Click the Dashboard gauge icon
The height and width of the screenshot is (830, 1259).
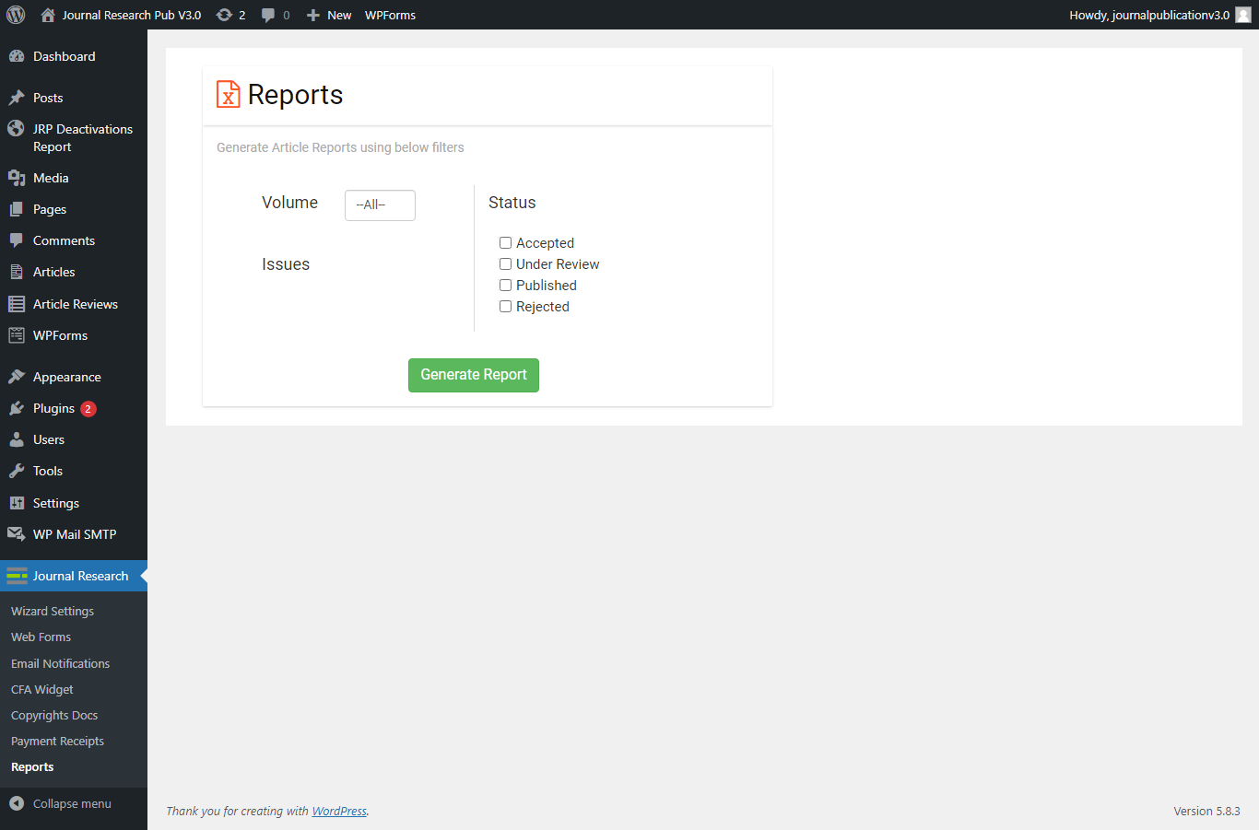[x=17, y=56]
